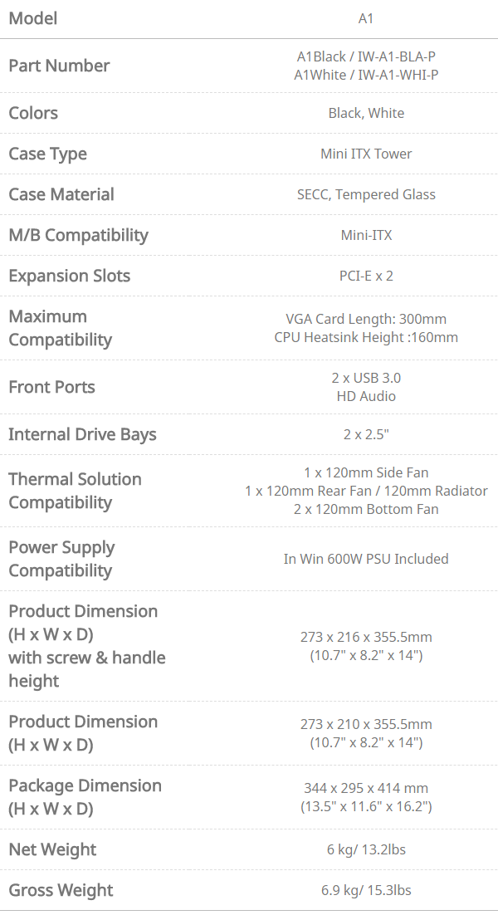The width and height of the screenshot is (498, 915).
Task: Click the HD Audio front port text
Action: click(366, 396)
